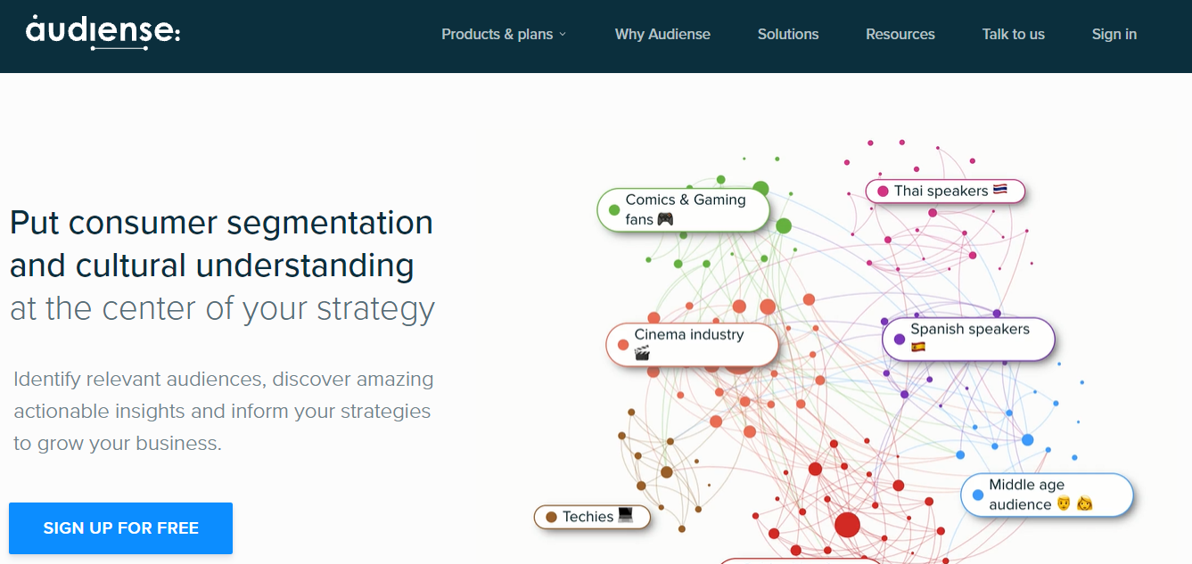Click the faces emoji after Middle age audience
Viewport: 1192px width, 564px height.
tap(1074, 504)
